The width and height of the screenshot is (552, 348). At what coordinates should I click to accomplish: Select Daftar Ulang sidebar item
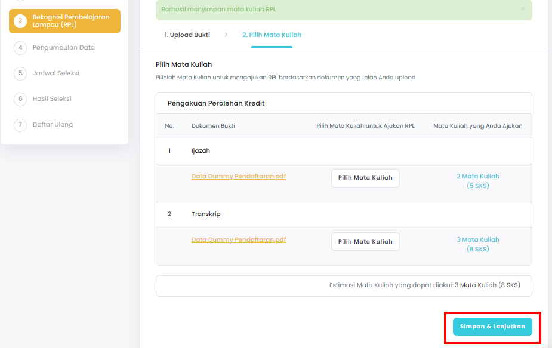[53, 125]
